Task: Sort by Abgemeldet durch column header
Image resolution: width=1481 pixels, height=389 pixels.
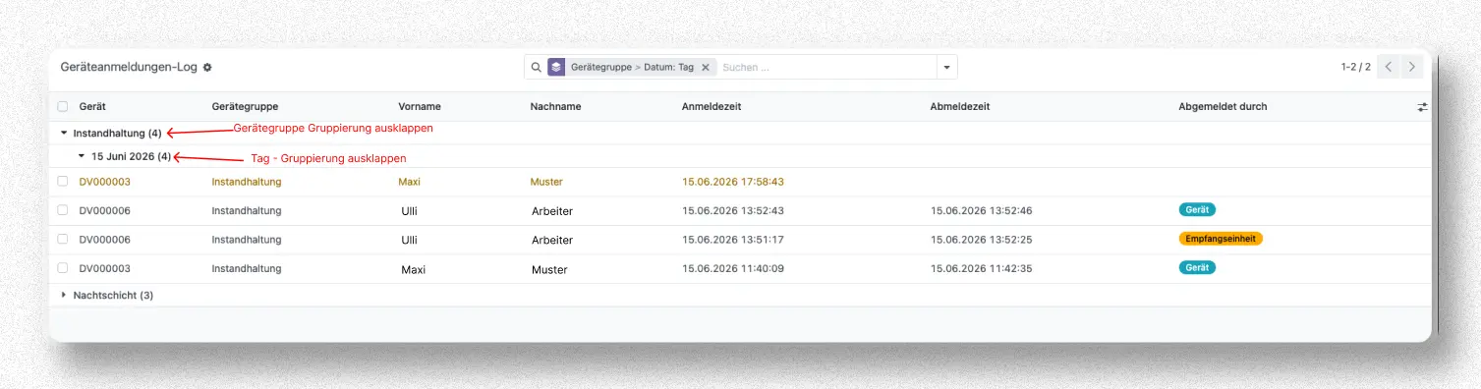Action: point(1223,106)
